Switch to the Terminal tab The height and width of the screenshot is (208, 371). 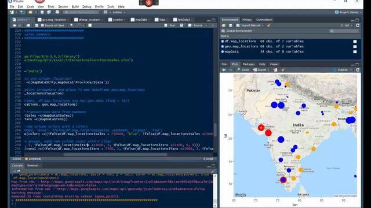click(x=32, y=165)
